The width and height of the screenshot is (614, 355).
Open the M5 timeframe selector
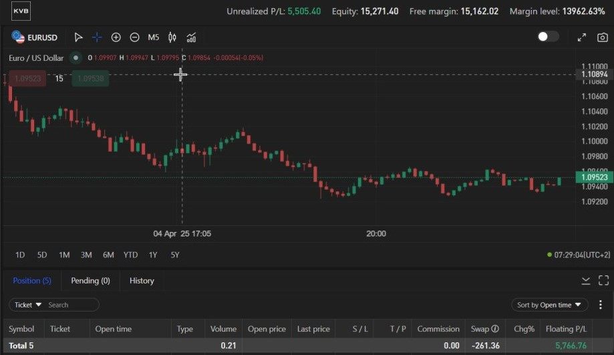click(154, 37)
